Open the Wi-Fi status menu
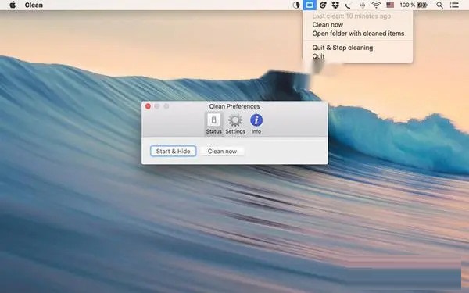This screenshot has height=293, width=469. pyautogui.click(x=376, y=5)
